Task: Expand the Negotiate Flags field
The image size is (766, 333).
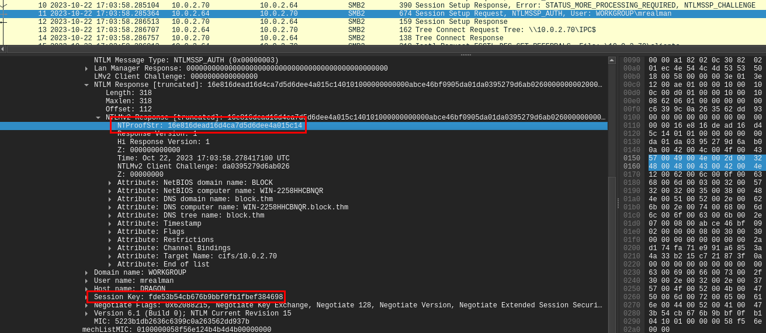Action: pyautogui.click(x=86, y=306)
